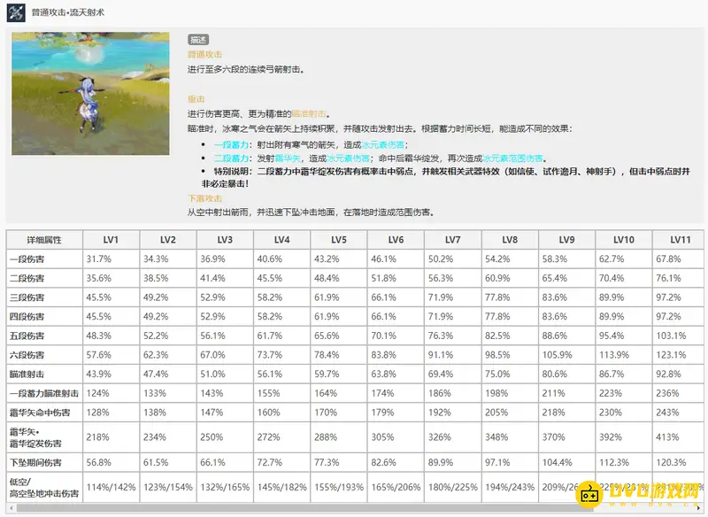708x517 pixels.
Task: Select the 详细属性 table header cell
Action: (x=44, y=240)
